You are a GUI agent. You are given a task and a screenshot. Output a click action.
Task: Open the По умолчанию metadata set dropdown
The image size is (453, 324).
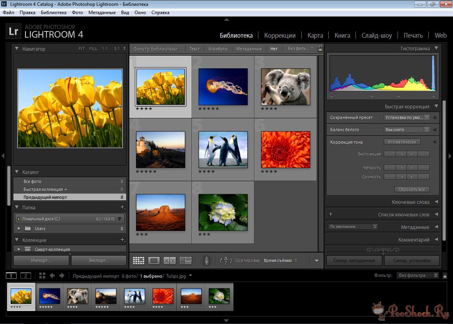pos(353,227)
